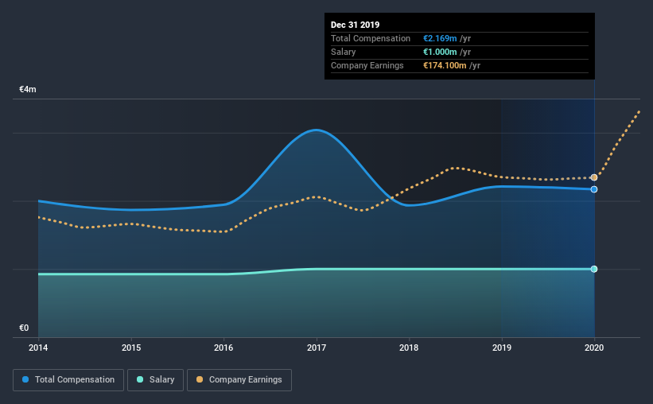Click the €2.169m Total Compensation value
Image resolution: width=653 pixels, height=404 pixels.
click(440, 38)
